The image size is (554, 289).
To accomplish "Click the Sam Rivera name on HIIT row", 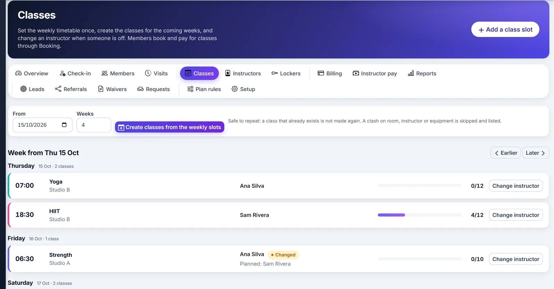I will (254, 215).
